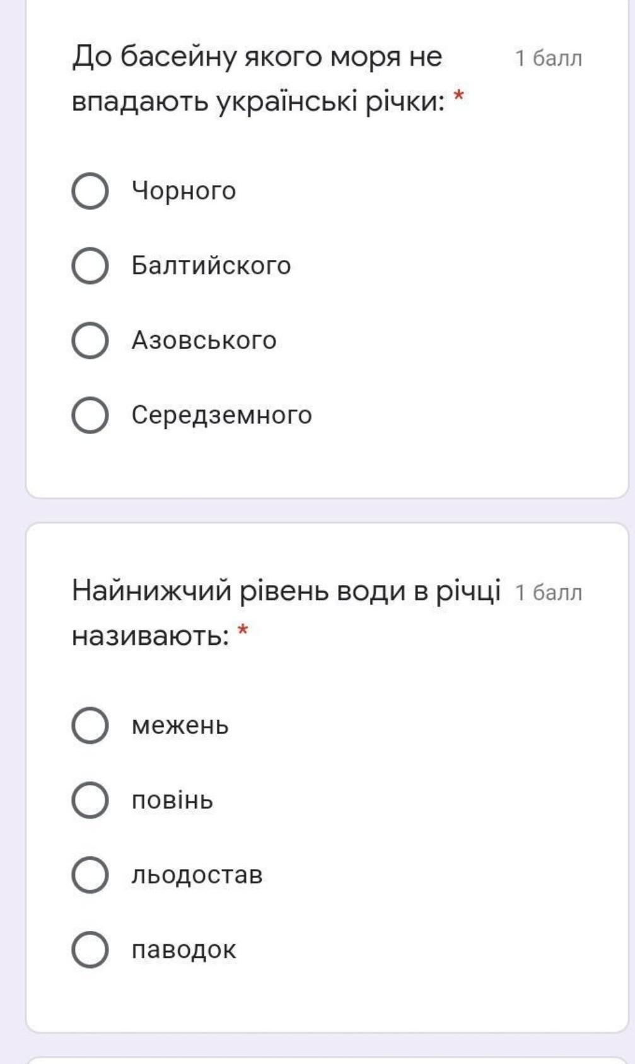Select the межень radio button
The width and height of the screenshot is (635, 1064).
90,726
